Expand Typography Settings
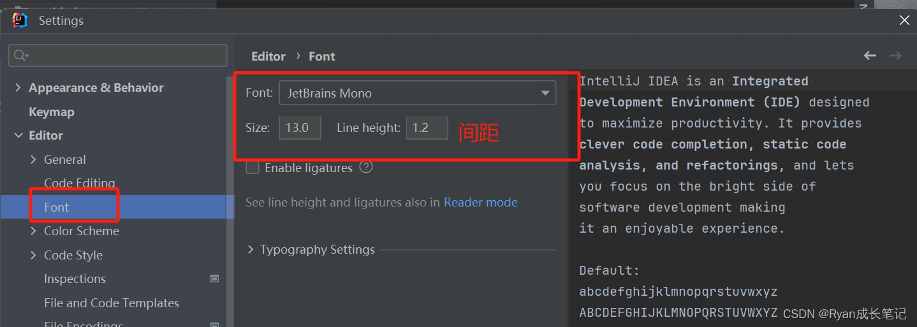The image size is (917, 327). click(x=251, y=249)
